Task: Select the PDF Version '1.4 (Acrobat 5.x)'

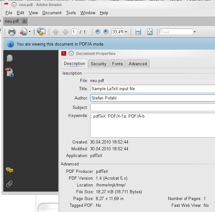Action: coord(112,178)
